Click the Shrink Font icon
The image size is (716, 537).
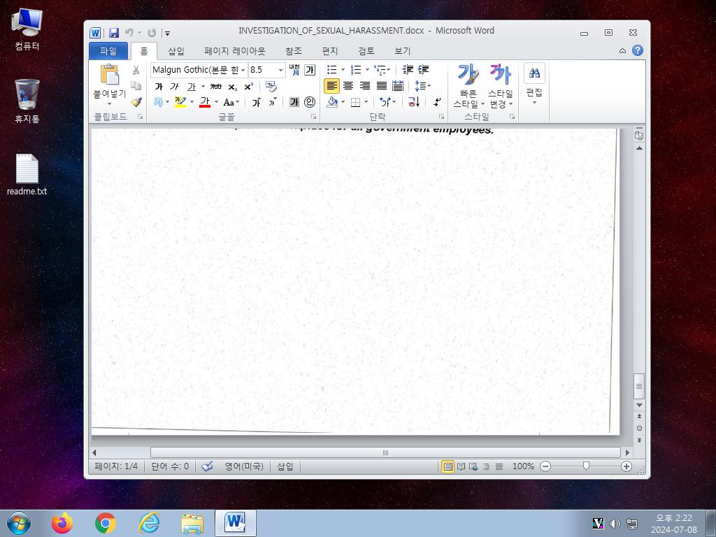click(273, 102)
